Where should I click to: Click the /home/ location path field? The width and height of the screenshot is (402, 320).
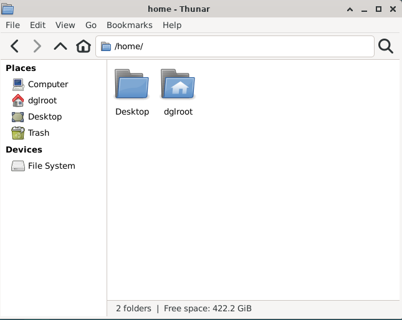tap(235, 46)
